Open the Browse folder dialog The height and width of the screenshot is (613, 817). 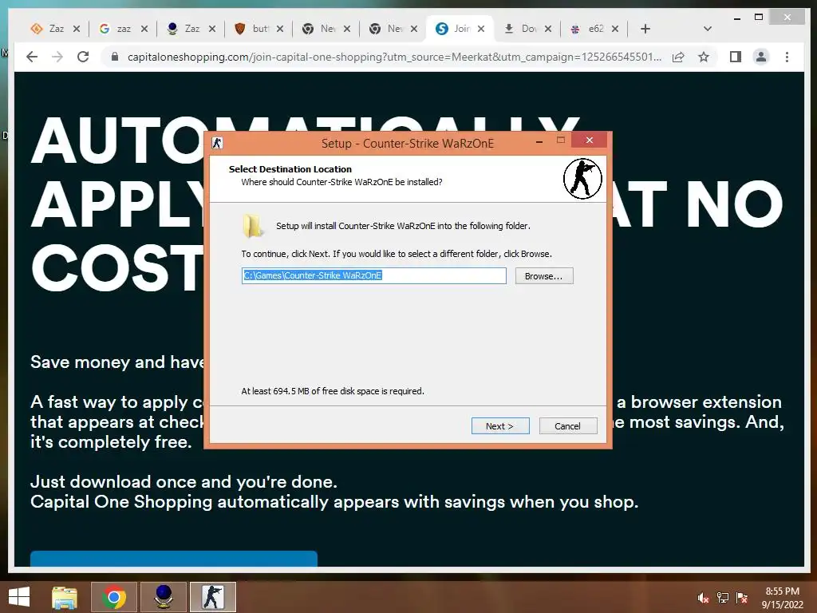tap(544, 275)
